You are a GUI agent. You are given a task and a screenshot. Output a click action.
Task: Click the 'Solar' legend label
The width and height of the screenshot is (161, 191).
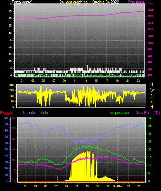(45, 113)
